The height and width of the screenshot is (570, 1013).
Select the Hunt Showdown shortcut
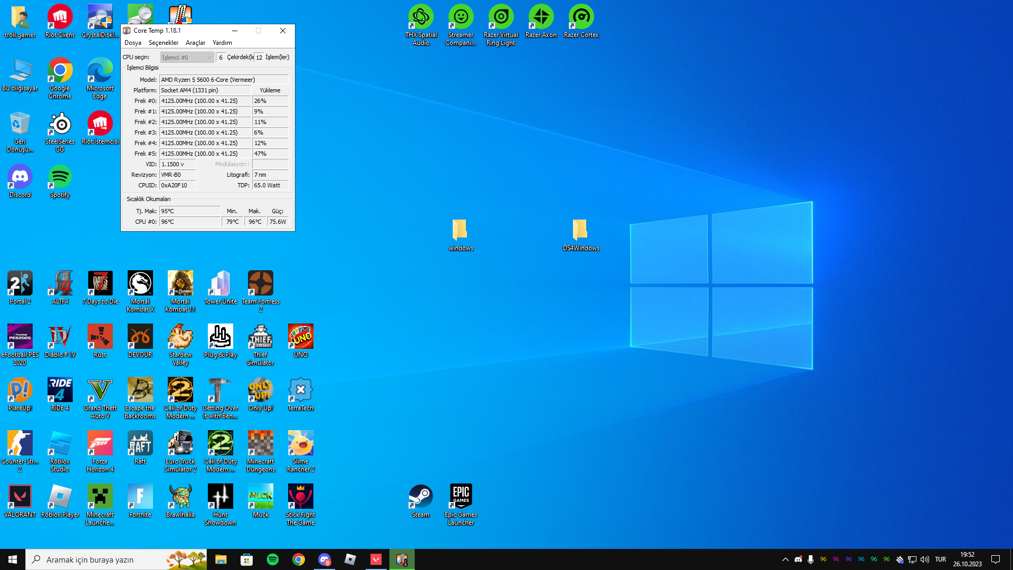[221, 505]
